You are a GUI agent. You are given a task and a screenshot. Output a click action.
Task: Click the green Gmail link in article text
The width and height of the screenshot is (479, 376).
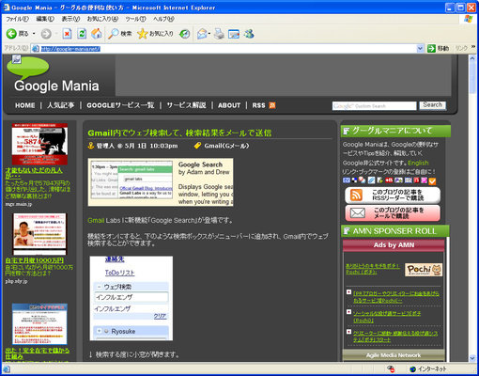(x=96, y=220)
